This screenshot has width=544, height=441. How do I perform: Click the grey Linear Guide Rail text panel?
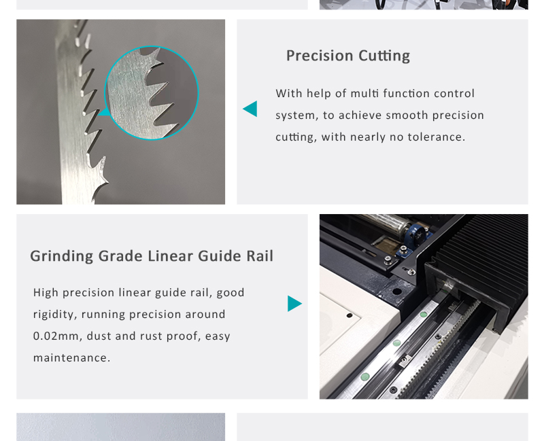pos(162,306)
